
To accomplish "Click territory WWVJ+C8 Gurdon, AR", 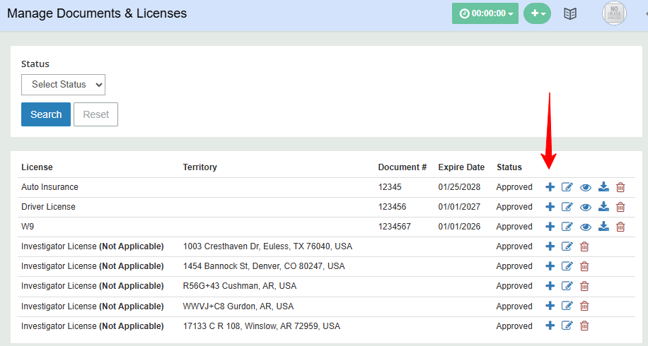I will point(238,306).
